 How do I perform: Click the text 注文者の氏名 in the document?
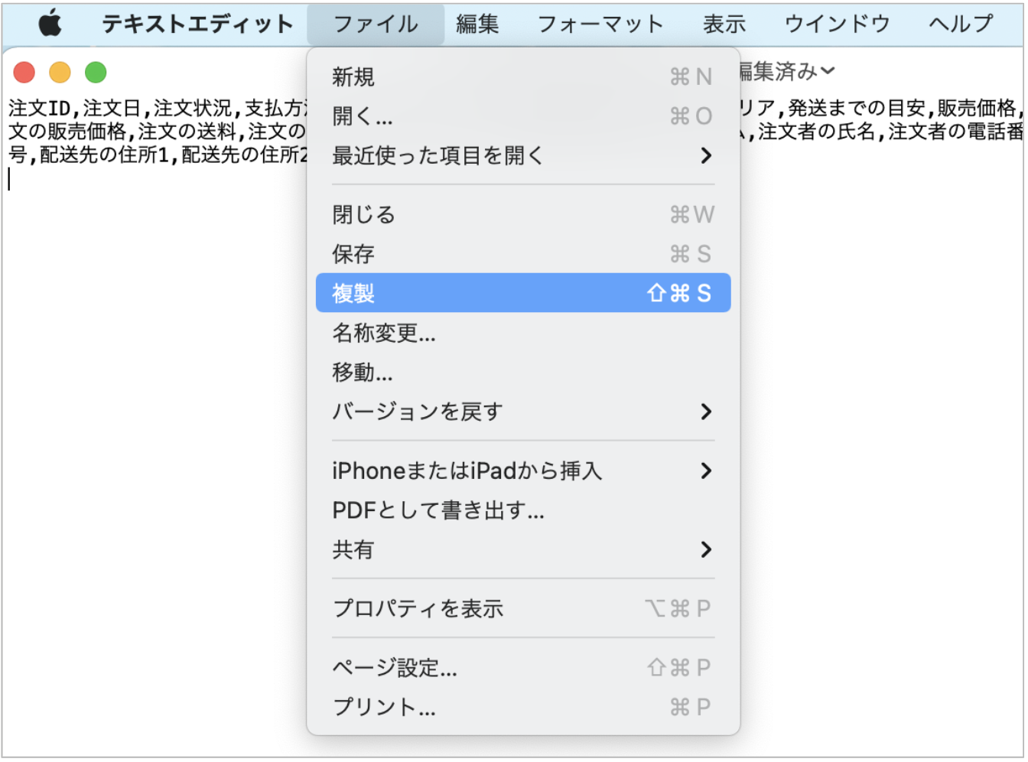[x=817, y=132]
